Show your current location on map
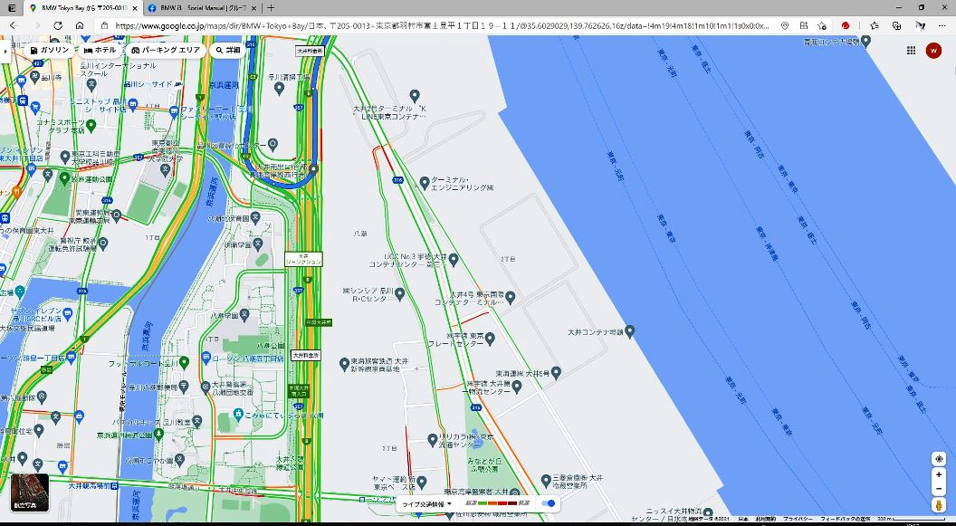956x526 pixels. 938,458
